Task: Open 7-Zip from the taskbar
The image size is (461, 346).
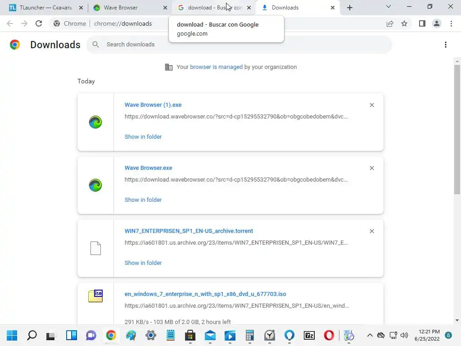Action: pyautogui.click(x=309, y=335)
